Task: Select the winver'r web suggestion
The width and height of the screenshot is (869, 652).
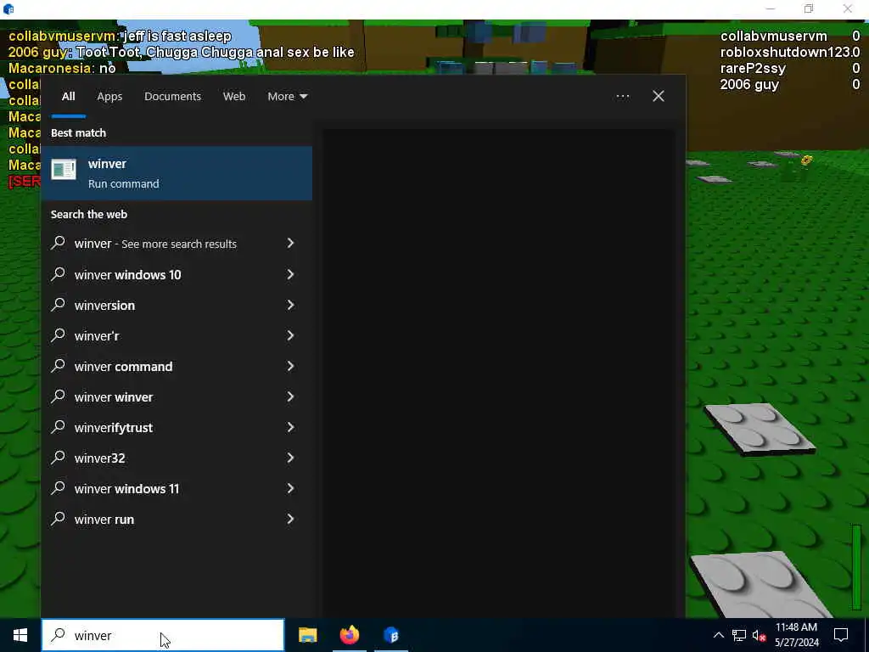Action: coord(177,335)
